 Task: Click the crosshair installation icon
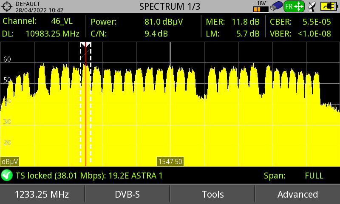(x=7, y=7)
